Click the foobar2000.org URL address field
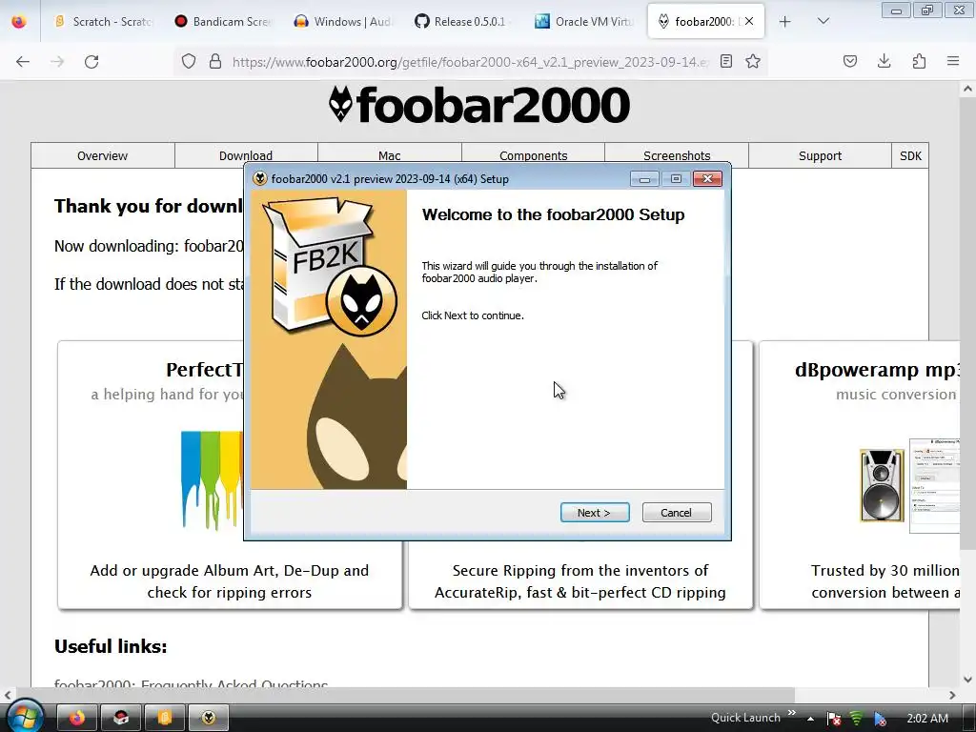Viewport: 976px width, 732px height. click(470, 62)
